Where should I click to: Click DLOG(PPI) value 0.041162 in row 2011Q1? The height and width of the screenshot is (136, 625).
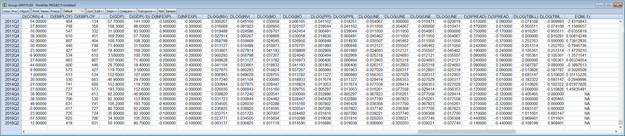[319, 22]
